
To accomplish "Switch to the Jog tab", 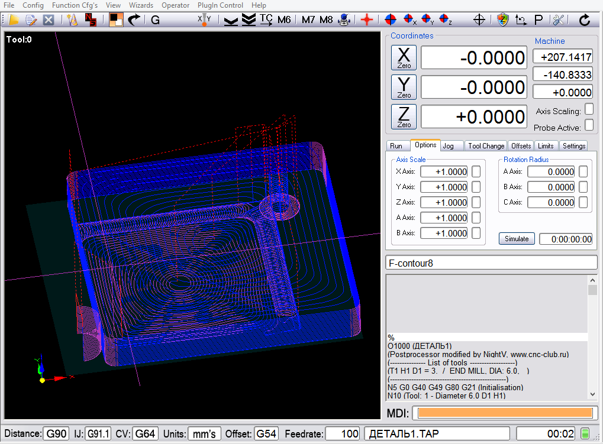I will [x=449, y=145].
